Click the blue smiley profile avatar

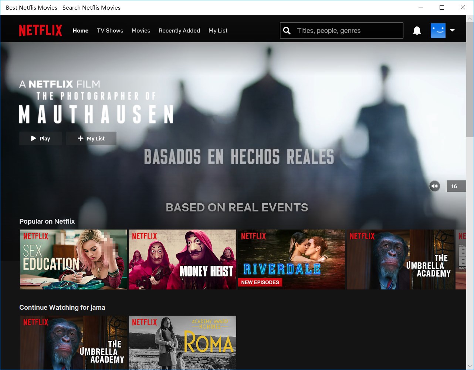(x=438, y=31)
